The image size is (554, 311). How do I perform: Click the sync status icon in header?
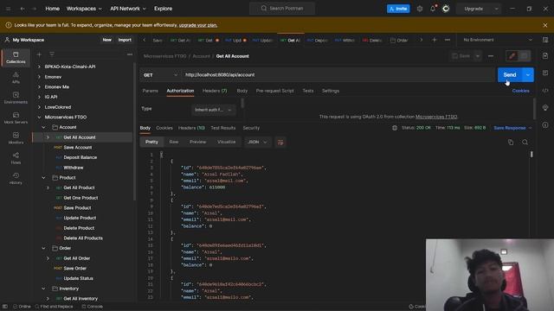click(x=446, y=9)
